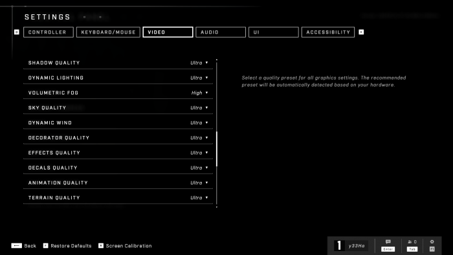
Task: Click the Tab key label under fireteam
Action: point(412,249)
